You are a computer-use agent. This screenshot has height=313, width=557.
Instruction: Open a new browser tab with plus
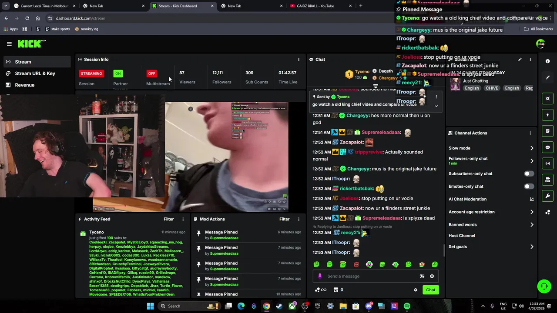tap(361, 6)
